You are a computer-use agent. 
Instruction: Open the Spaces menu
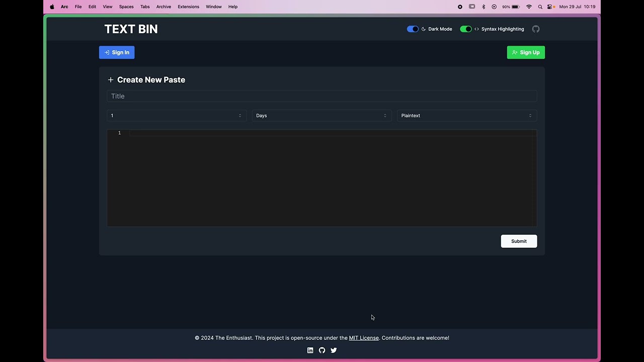click(x=126, y=7)
